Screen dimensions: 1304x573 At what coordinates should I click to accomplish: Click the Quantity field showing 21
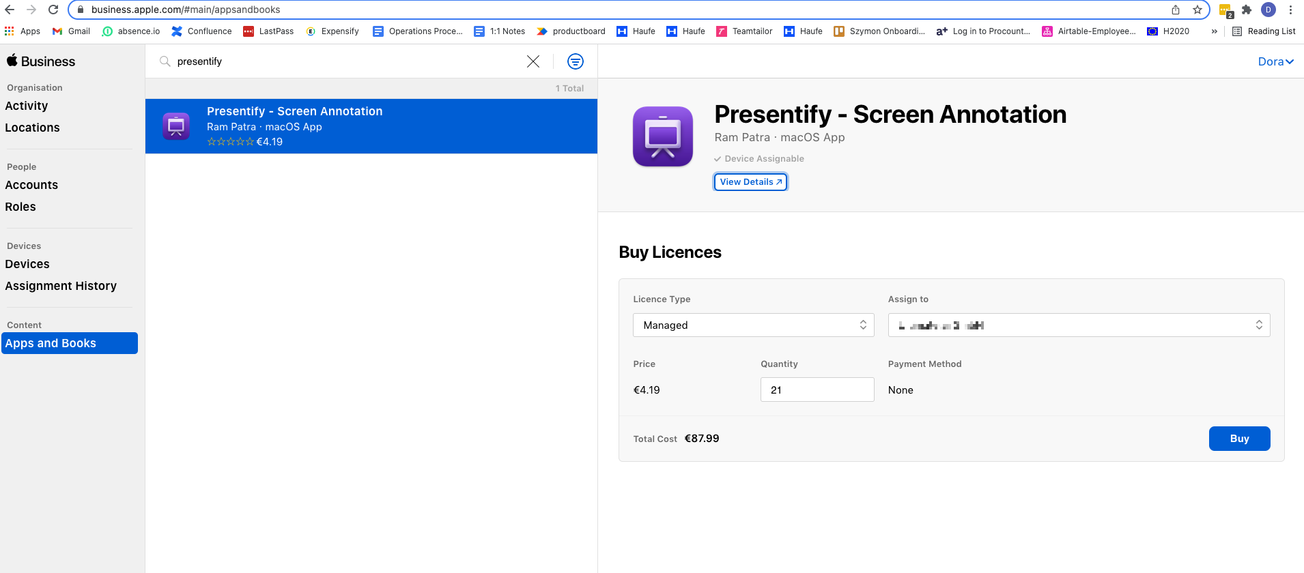[817, 390]
